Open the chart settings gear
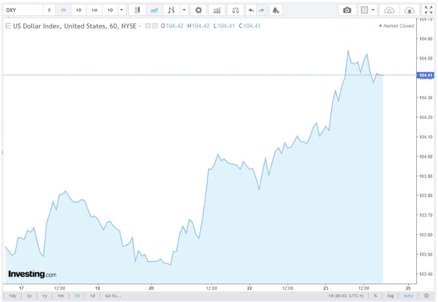Image resolution: width=438 pixels, height=302 pixels. coord(199,10)
